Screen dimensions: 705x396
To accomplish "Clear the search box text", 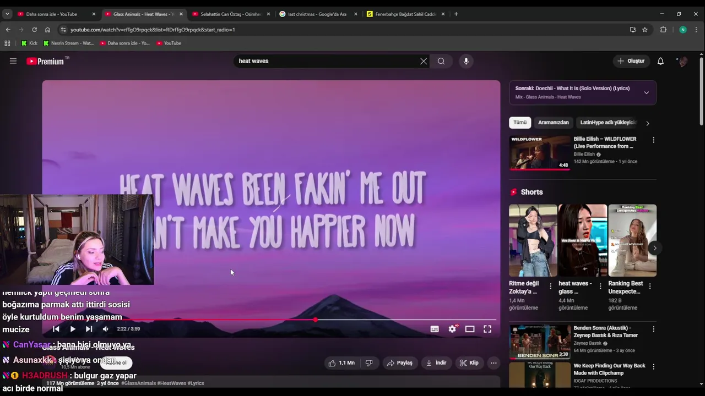I will (x=424, y=61).
